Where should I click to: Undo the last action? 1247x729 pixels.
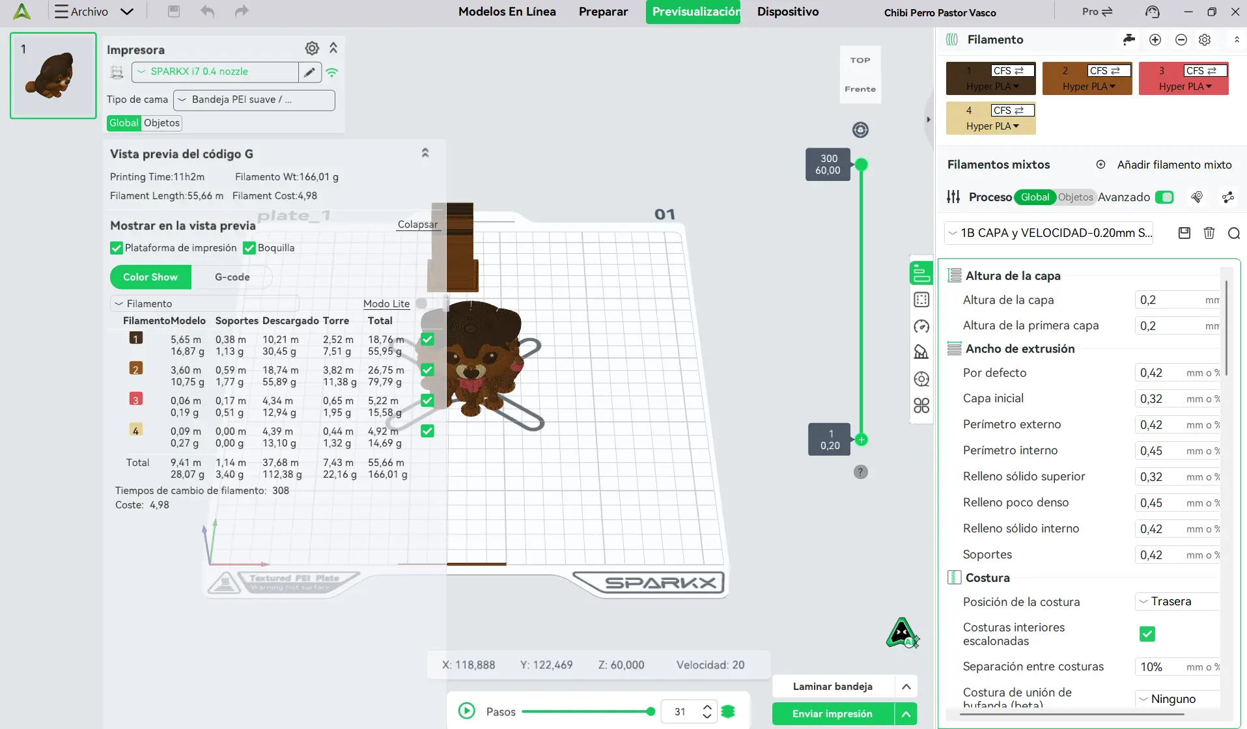tap(207, 11)
